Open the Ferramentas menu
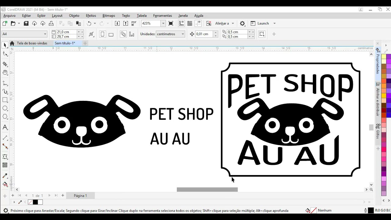Image resolution: width=391 pixels, height=220 pixels. click(163, 16)
